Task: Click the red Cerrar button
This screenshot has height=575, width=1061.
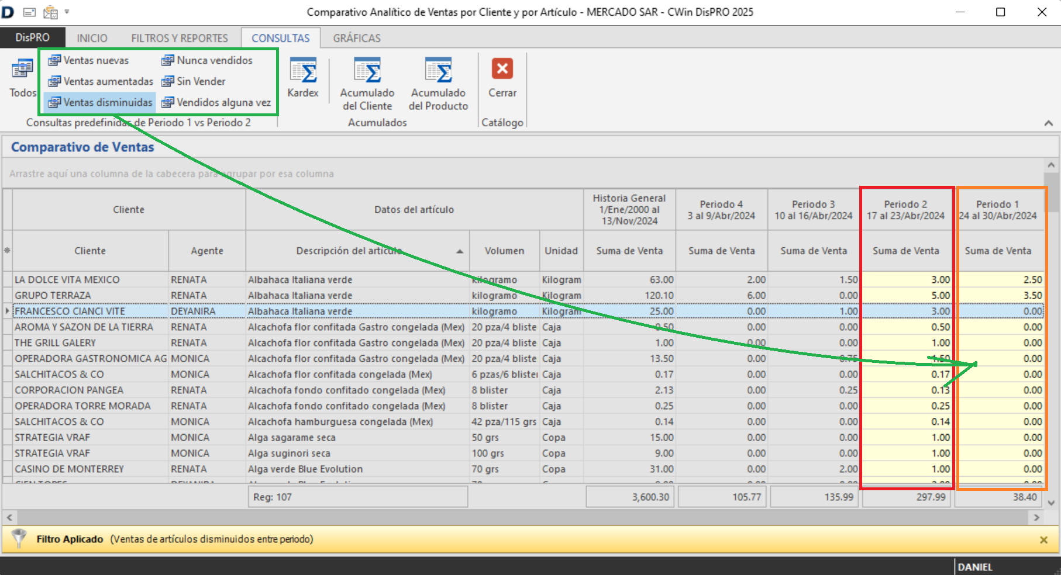Action: [502, 78]
